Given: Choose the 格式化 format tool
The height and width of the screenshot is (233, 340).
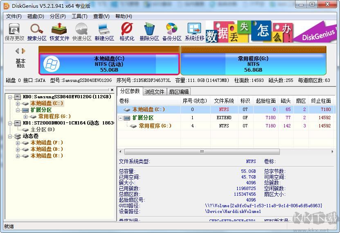Looking at the screenshot, I should [x=127, y=32].
